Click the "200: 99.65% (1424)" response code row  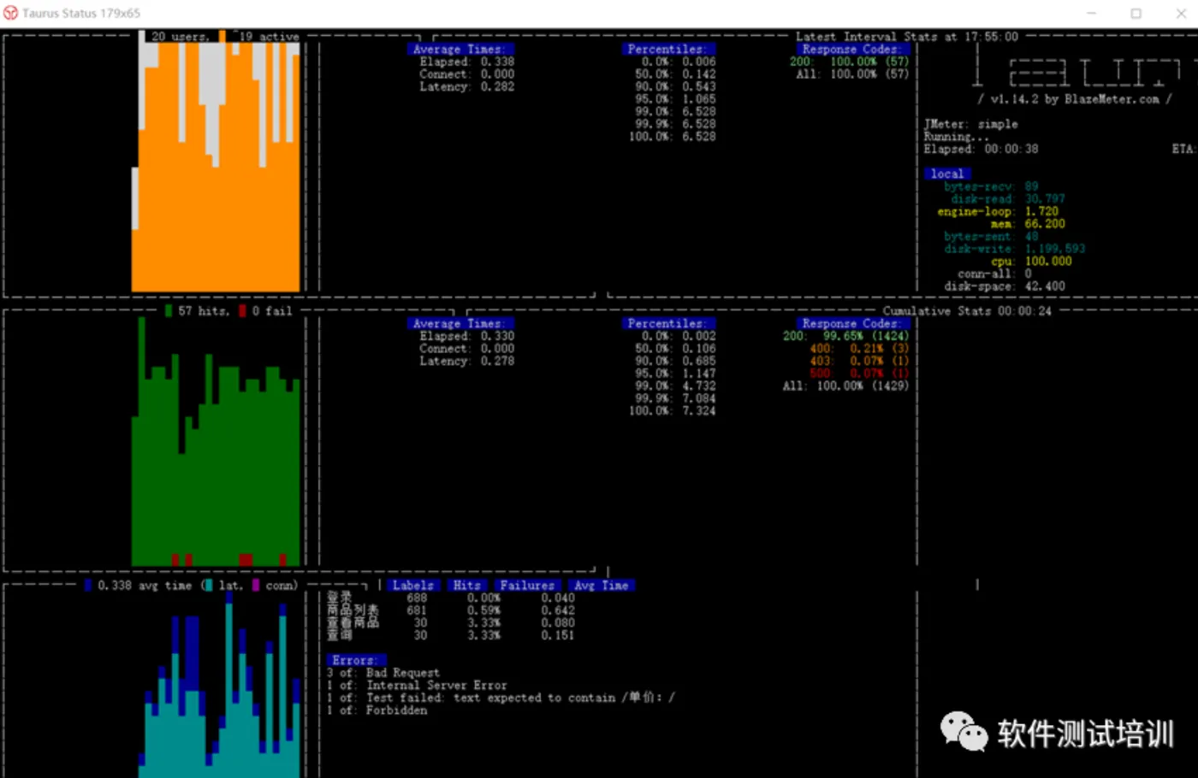pyautogui.click(x=845, y=336)
